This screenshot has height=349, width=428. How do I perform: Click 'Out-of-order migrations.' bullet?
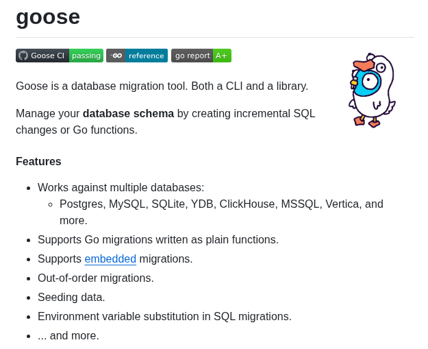click(x=96, y=278)
